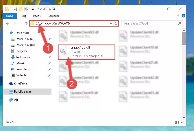Click the forward navigation arrow
This screenshot has width=194, height=131.
click(x=15, y=23)
